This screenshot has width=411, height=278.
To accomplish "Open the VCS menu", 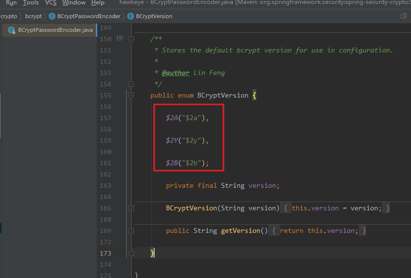I will (51, 3).
